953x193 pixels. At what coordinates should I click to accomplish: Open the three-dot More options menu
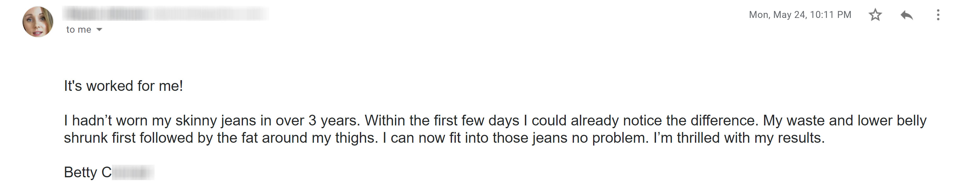(x=938, y=15)
